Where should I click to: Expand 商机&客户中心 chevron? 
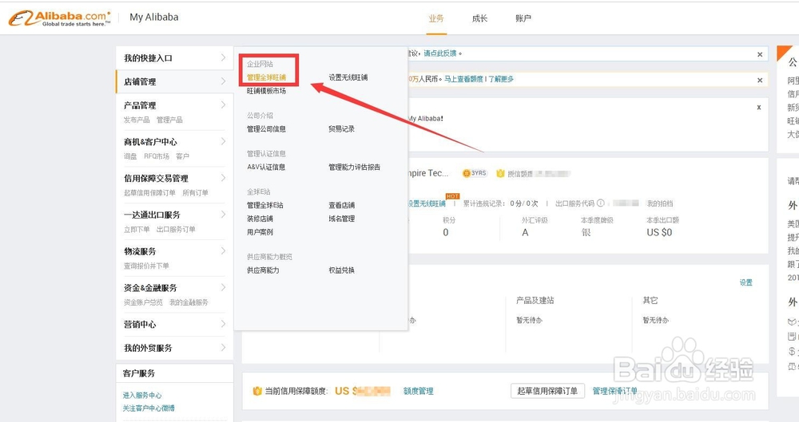coord(223,141)
